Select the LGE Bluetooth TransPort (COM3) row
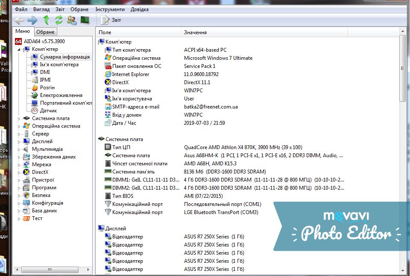Screen dimensions: 410x276 coord(181,212)
